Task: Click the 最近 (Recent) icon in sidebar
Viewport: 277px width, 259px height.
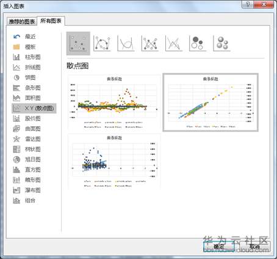Action: tap(16, 37)
